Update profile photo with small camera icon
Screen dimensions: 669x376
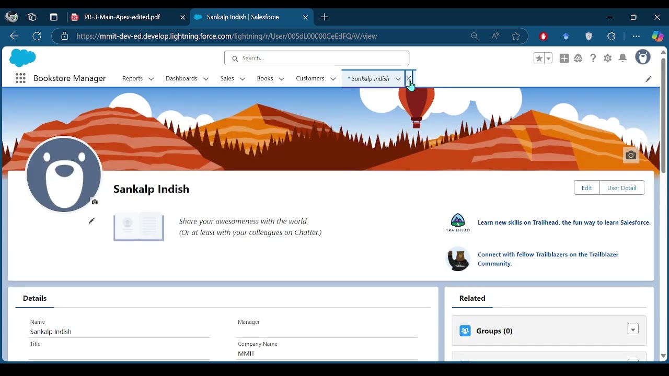95,202
